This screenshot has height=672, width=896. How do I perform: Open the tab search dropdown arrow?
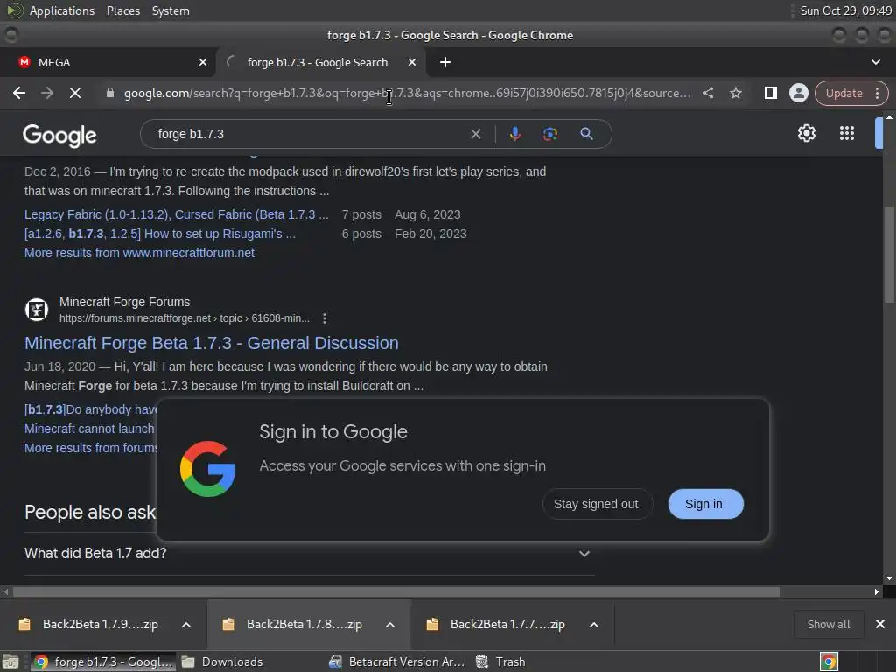875,62
